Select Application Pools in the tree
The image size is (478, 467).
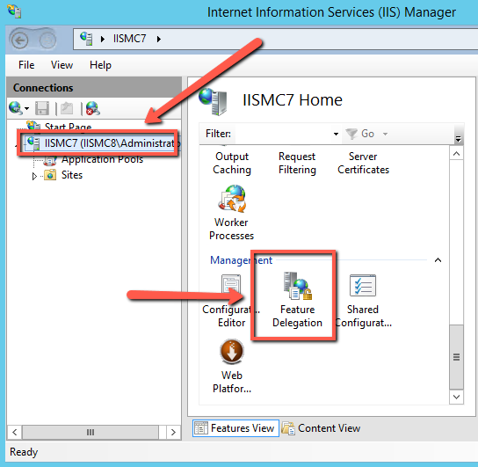click(x=102, y=159)
